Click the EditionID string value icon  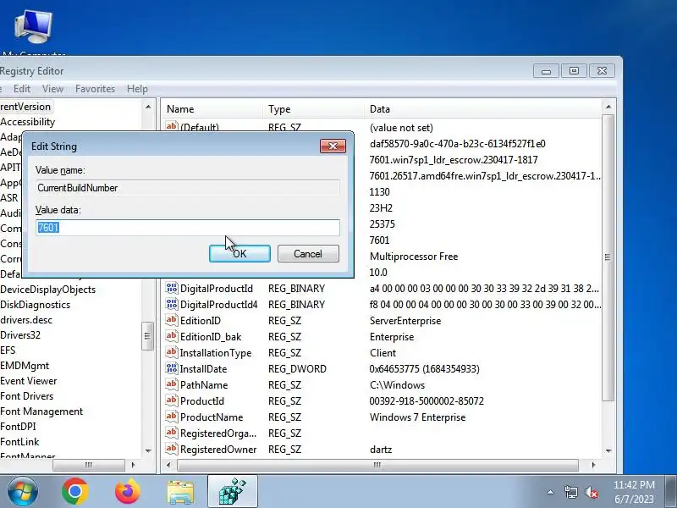coord(172,320)
